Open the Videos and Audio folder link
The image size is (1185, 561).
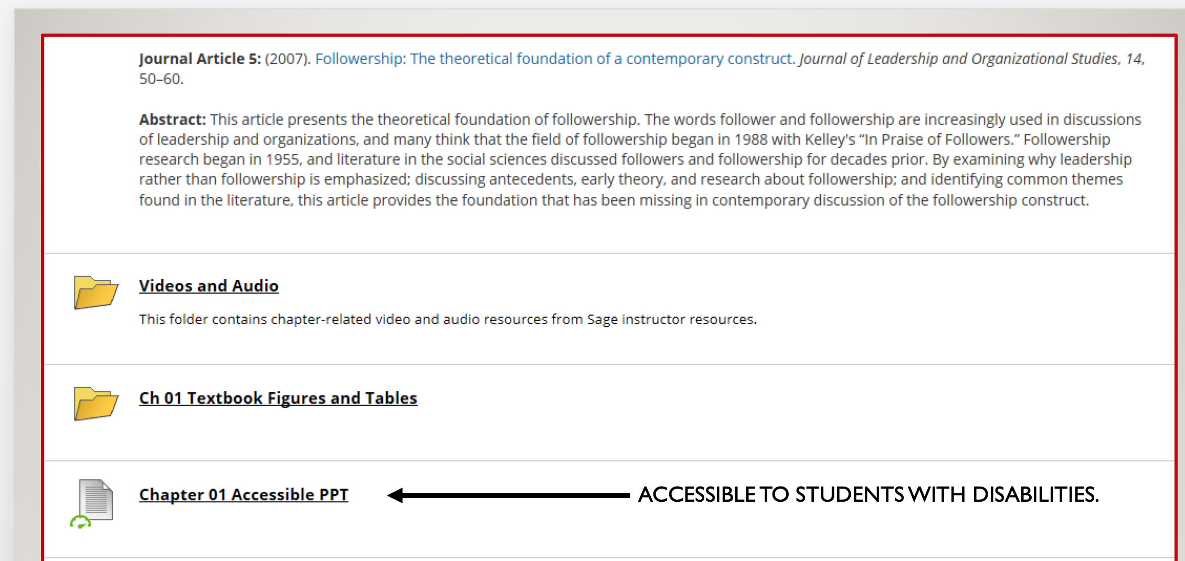[208, 286]
